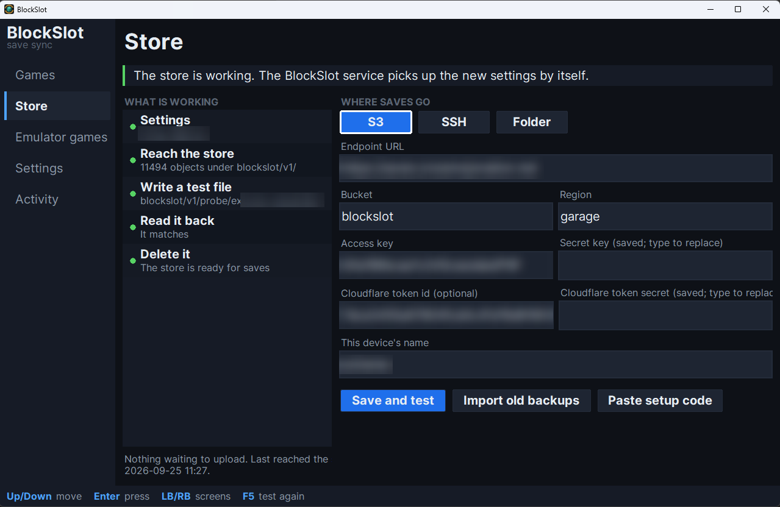Click Save and test button
Viewport: 780px width, 507px height.
click(393, 401)
